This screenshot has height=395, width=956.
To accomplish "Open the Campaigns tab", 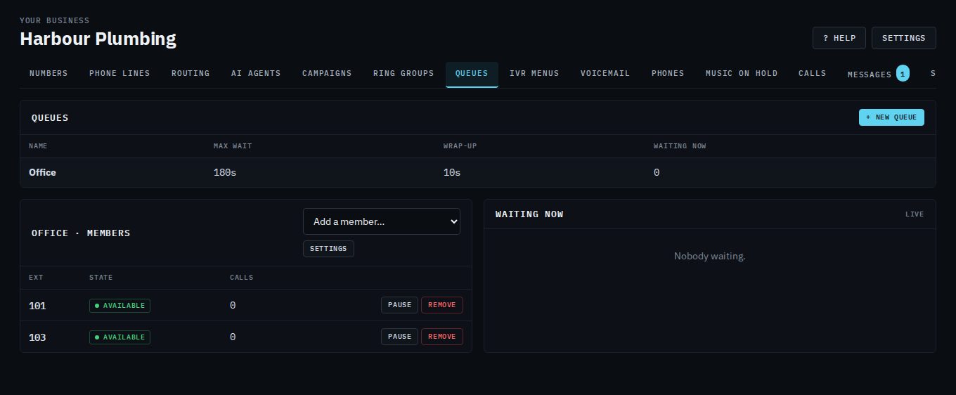I will click(327, 74).
